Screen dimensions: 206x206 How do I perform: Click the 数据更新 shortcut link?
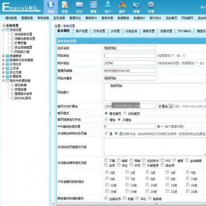(123, 18)
